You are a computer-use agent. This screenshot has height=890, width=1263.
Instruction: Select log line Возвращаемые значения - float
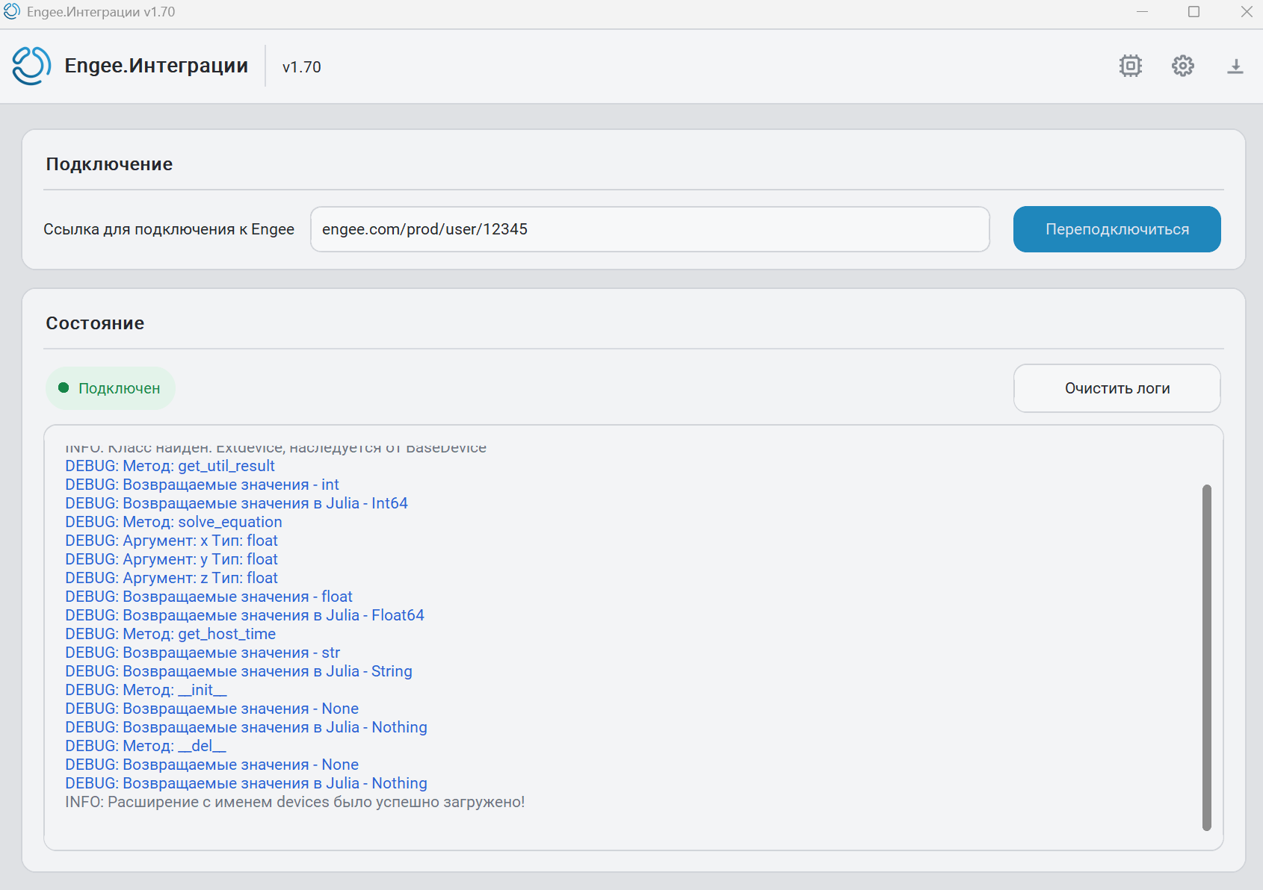pyautogui.click(x=209, y=597)
